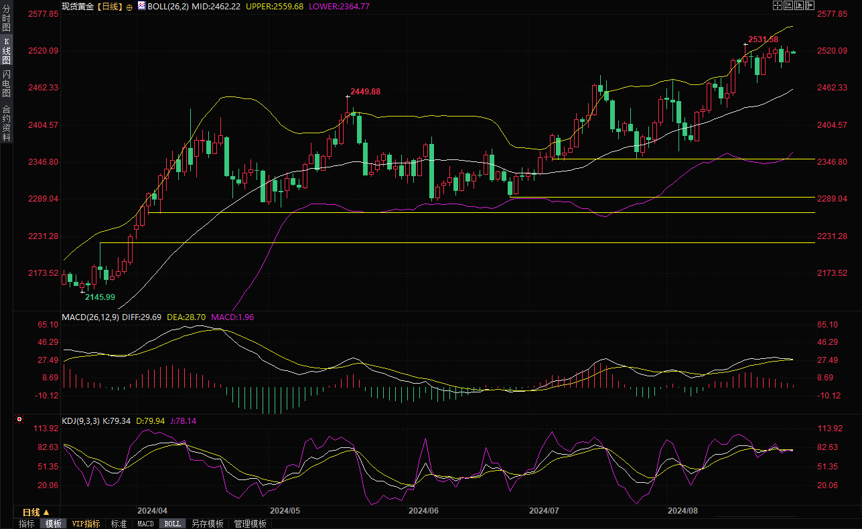
Task: Toggle the MACD template button
Action: [145, 524]
